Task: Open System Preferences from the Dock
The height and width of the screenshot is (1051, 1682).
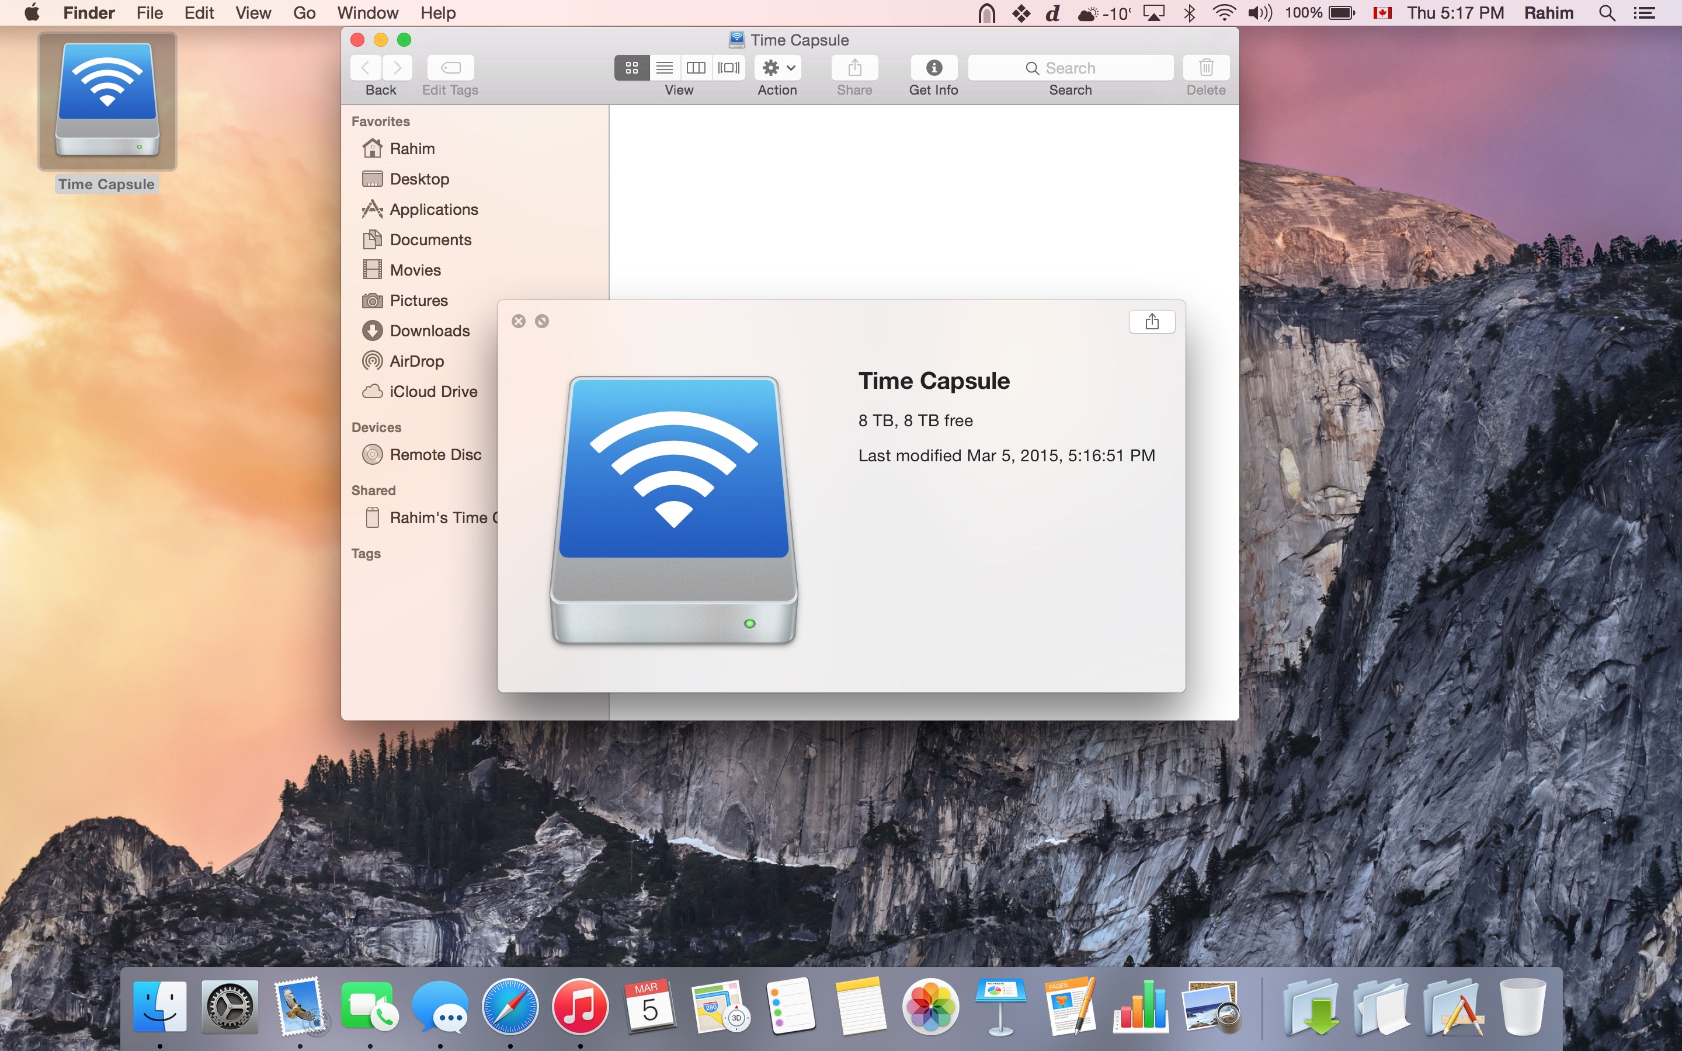Action: [x=230, y=1007]
